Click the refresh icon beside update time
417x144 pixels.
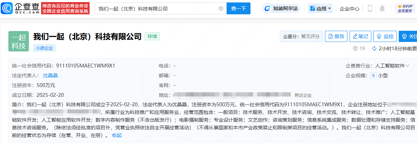click(374, 49)
